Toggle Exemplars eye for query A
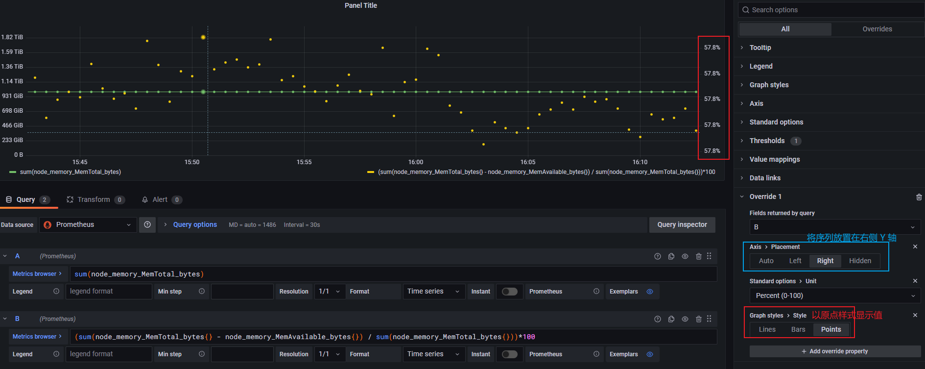Image resolution: width=925 pixels, height=369 pixels. pyautogui.click(x=650, y=292)
